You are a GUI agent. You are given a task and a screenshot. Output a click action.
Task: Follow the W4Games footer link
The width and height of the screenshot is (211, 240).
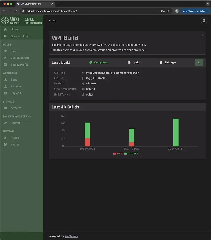click(71, 236)
